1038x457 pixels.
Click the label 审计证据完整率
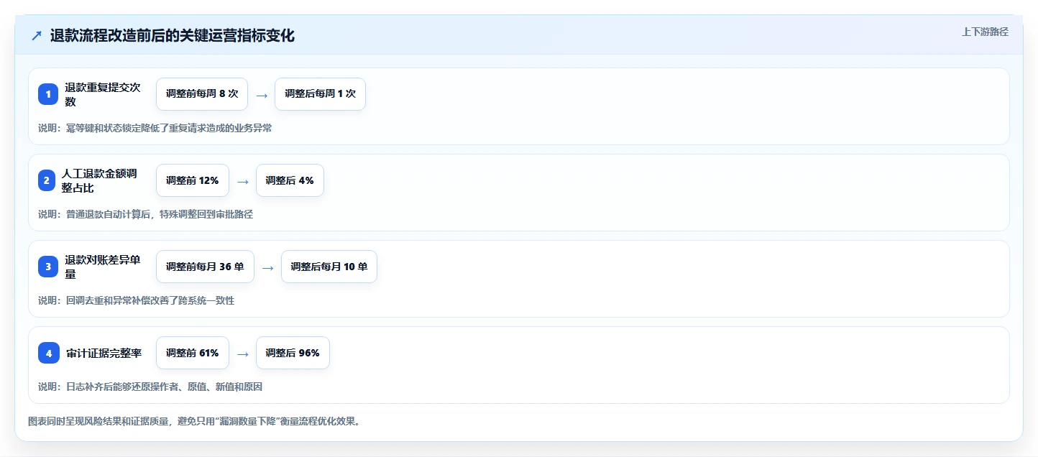104,353
